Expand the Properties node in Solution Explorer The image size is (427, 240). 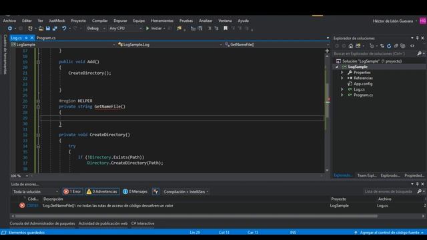coord(342,73)
